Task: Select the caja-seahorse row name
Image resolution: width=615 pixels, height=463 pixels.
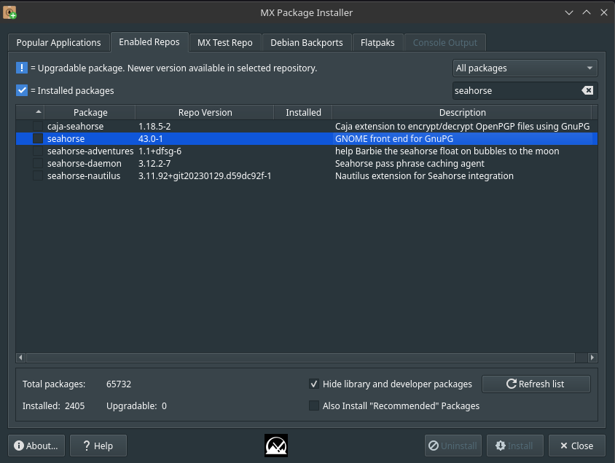Action: [x=75, y=126]
